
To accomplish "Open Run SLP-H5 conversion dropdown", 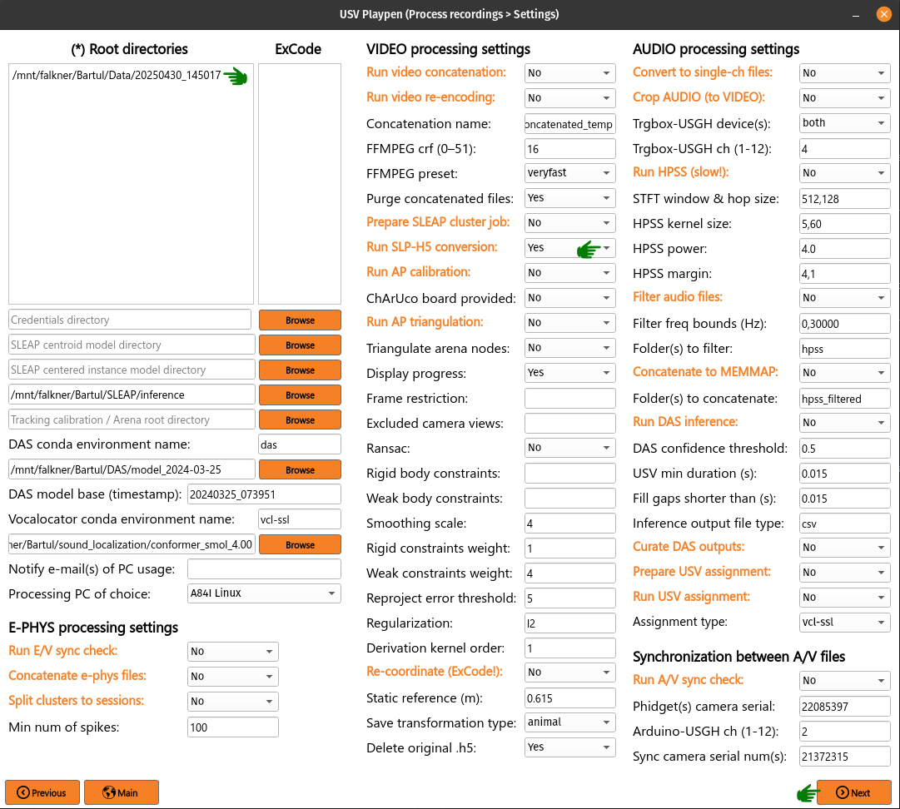I will (x=569, y=248).
